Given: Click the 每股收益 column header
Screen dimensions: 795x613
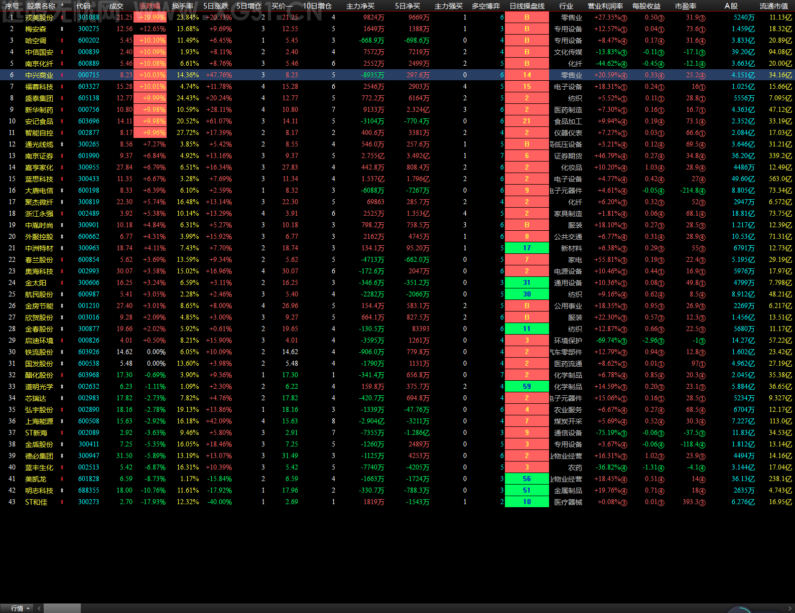Looking at the screenshot, I should pyautogui.click(x=646, y=6).
